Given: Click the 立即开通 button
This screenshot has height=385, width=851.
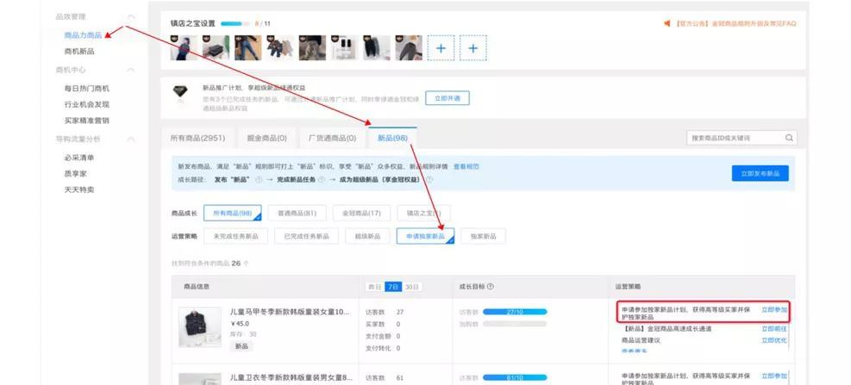Looking at the screenshot, I should point(452,98).
